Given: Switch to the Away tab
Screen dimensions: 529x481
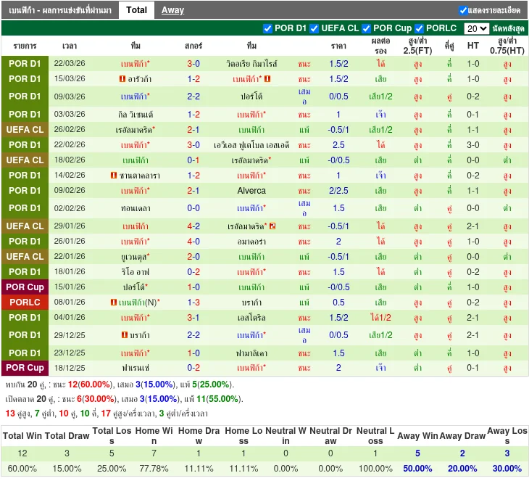Looking at the screenshot, I should (172, 10).
